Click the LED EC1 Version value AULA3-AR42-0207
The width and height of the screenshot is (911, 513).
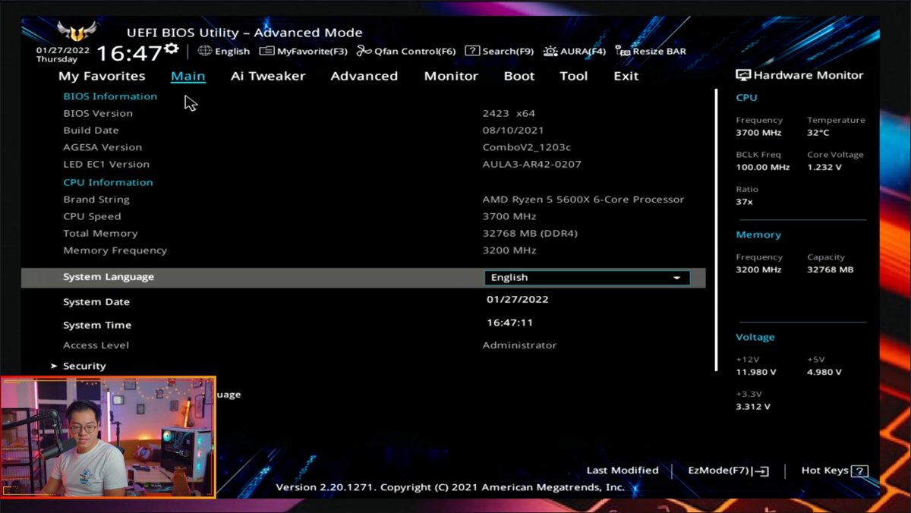pos(532,164)
